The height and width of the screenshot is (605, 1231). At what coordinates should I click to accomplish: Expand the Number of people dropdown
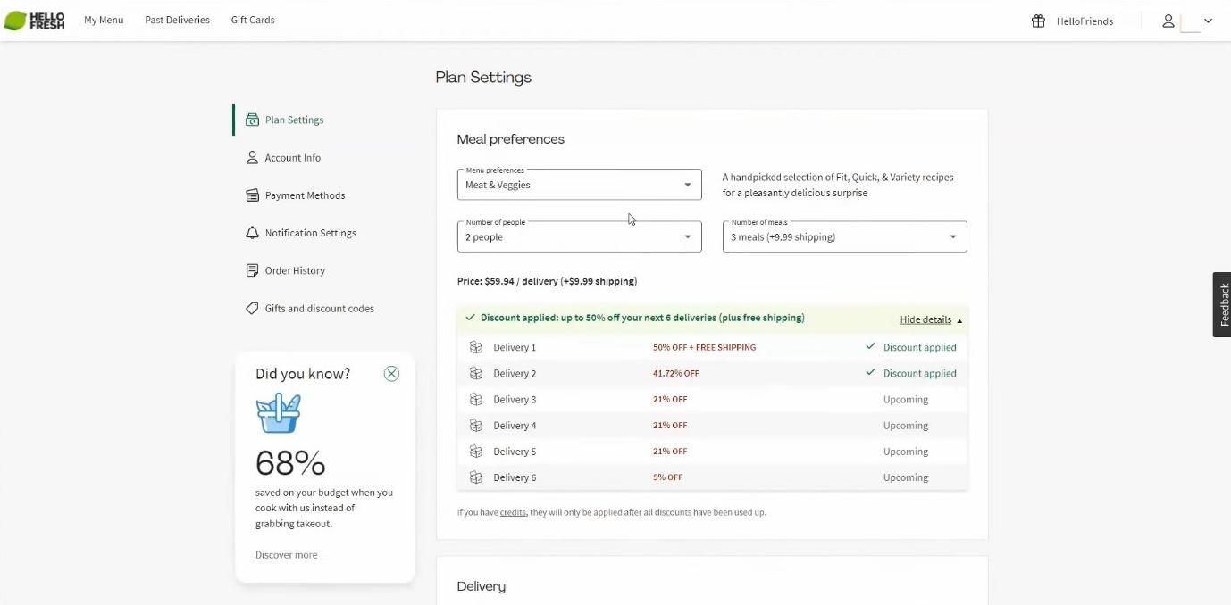coord(579,236)
